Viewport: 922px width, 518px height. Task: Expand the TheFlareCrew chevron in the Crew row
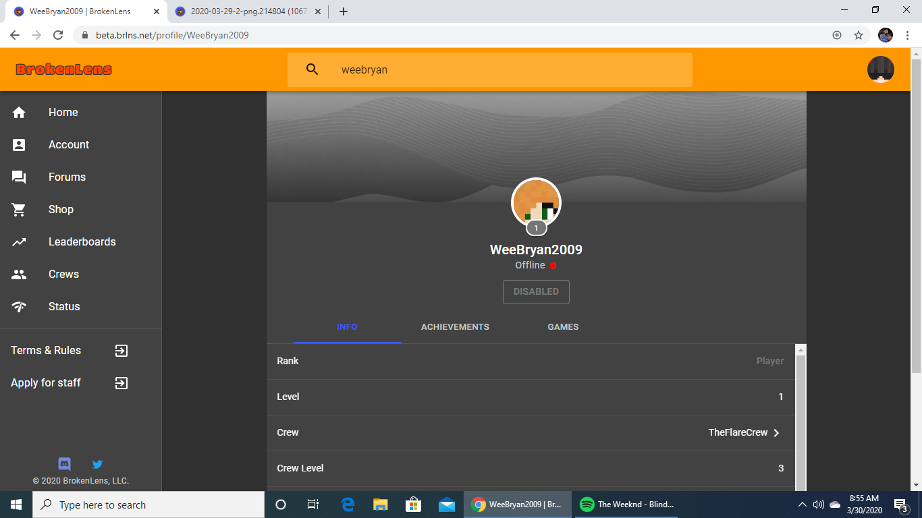click(x=776, y=433)
